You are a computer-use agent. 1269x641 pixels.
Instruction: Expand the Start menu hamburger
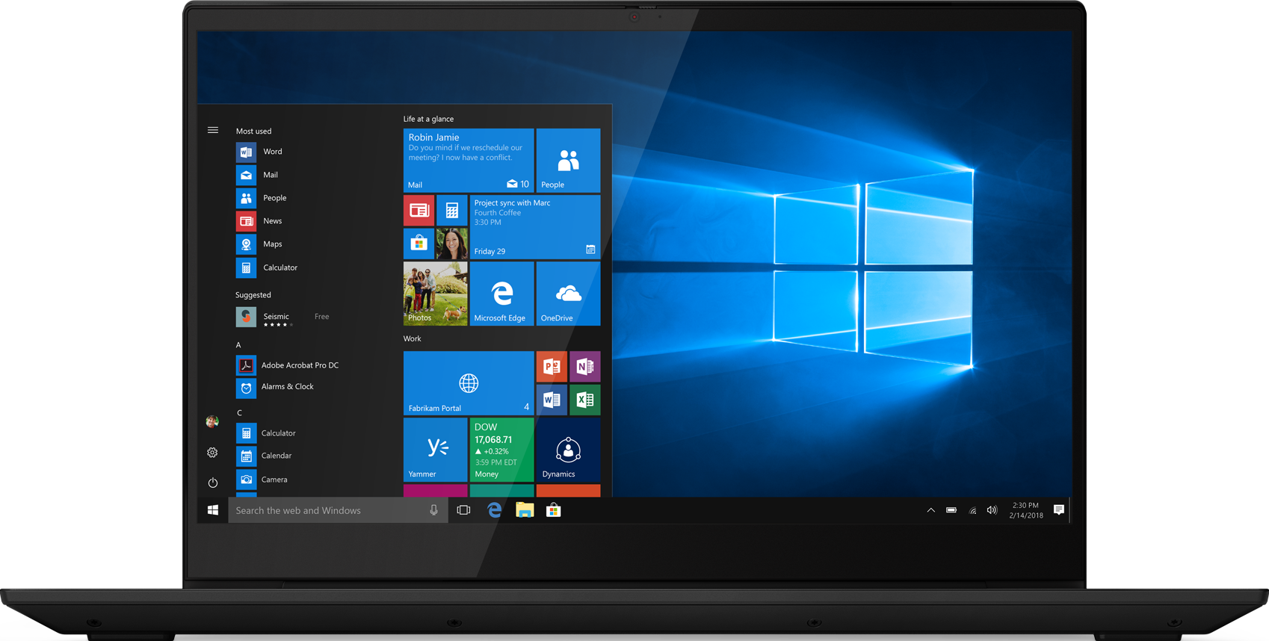[213, 130]
